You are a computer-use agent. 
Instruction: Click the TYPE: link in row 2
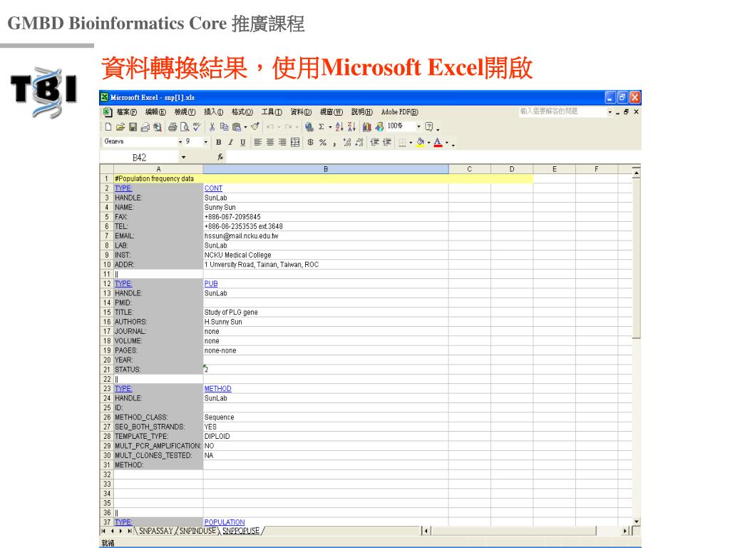(123, 188)
